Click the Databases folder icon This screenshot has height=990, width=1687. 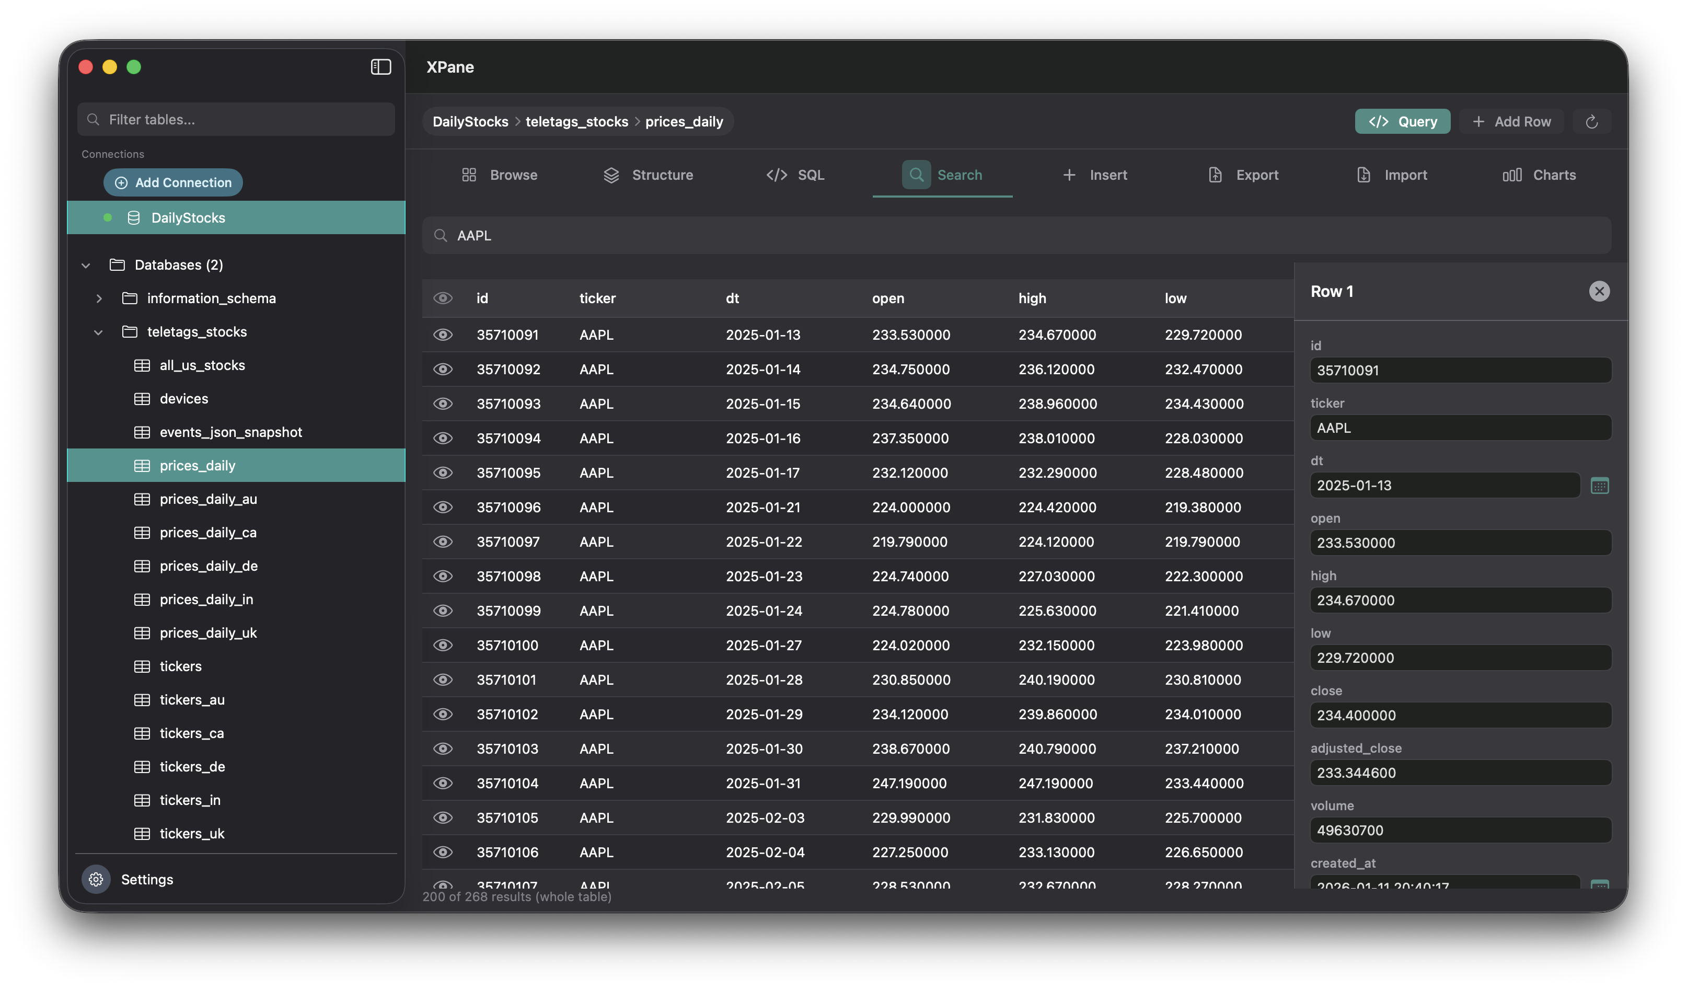(117, 264)
